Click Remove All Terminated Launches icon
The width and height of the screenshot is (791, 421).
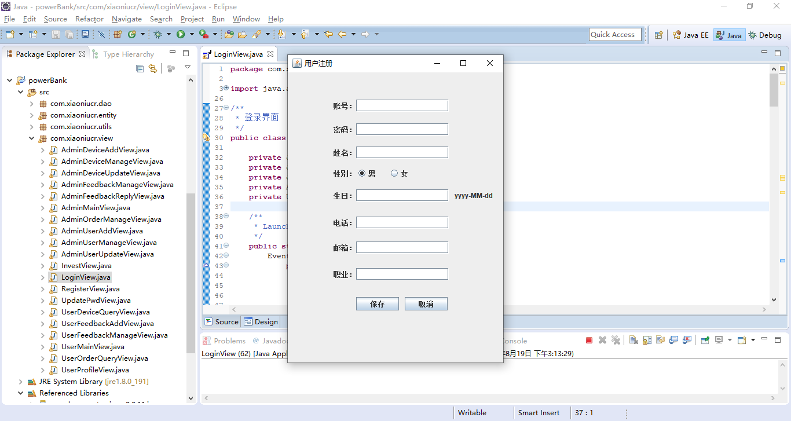(x=616, y=341)
